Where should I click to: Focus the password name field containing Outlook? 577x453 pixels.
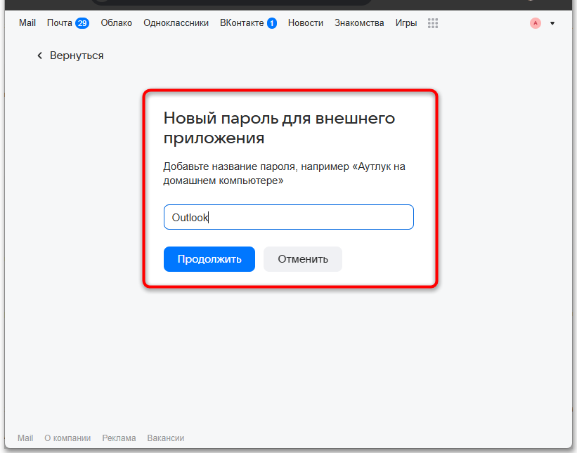pyautogui.click(x=288, y=217)
